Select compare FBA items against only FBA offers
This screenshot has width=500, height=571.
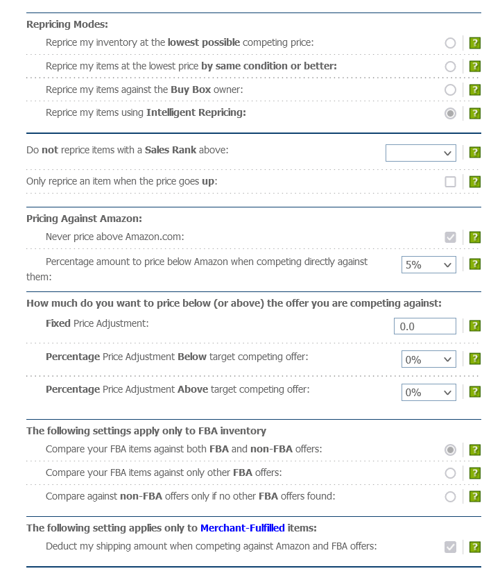[450, 472]
